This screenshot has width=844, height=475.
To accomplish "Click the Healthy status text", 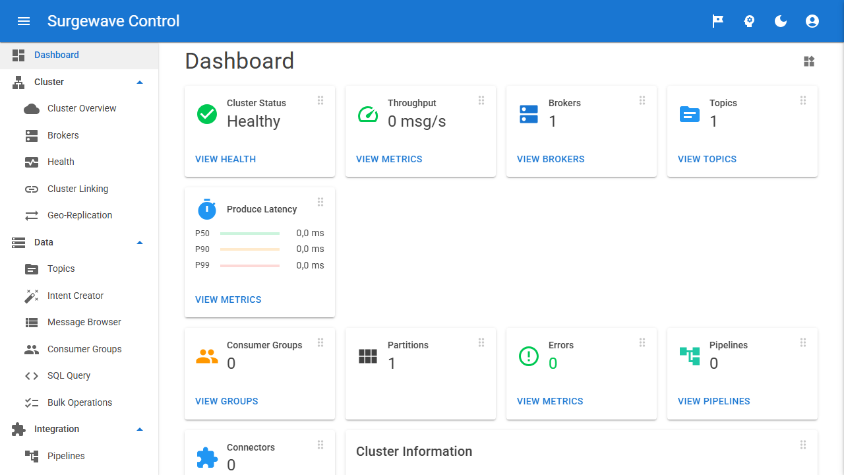I will (x=253, y=121).
